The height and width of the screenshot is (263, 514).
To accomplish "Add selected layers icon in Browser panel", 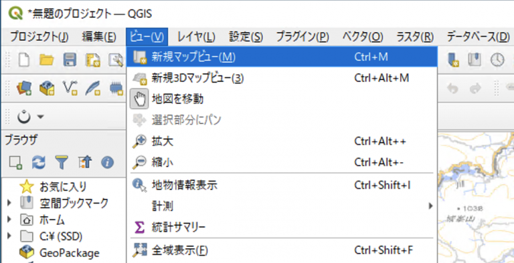I will click(15, 162).
